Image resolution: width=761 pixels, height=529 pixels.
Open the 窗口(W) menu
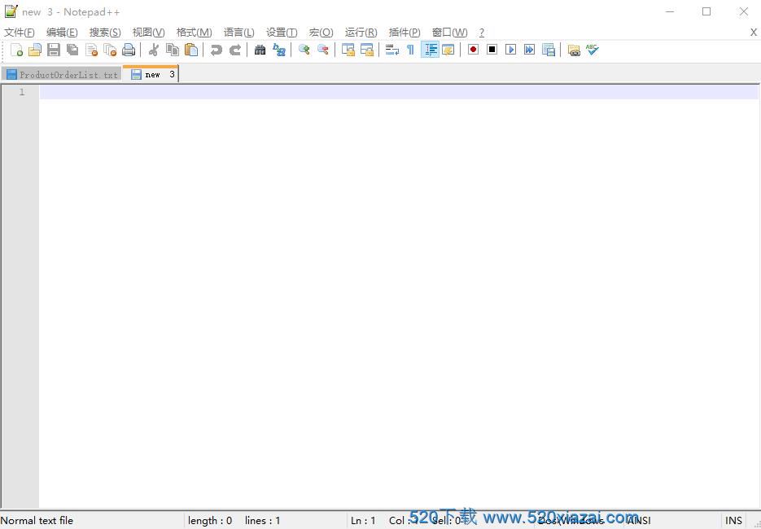coord(450,33)
